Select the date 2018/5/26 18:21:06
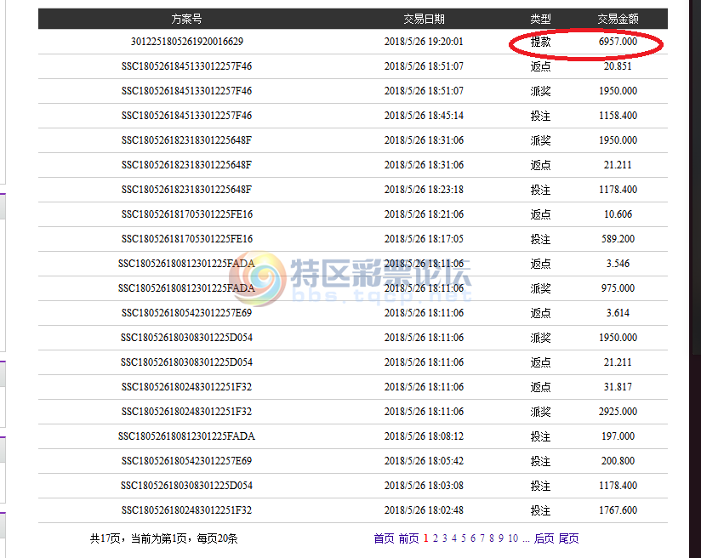Screen dimensions: 701x558 tap(424, 214)
